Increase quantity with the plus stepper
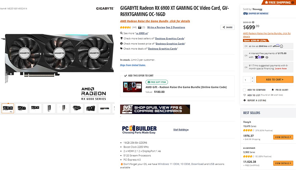Screen dimensions: 296x170 click(252, 78)
